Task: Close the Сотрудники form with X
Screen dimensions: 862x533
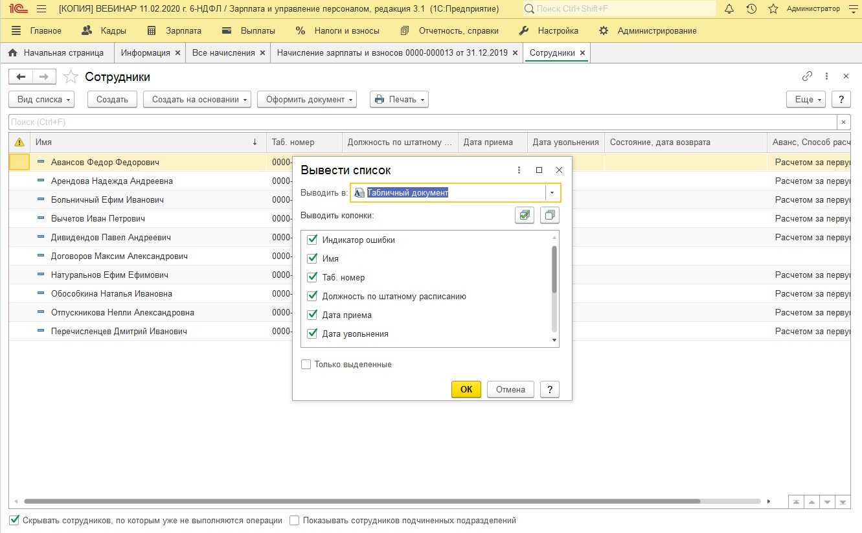Action: 846,76
